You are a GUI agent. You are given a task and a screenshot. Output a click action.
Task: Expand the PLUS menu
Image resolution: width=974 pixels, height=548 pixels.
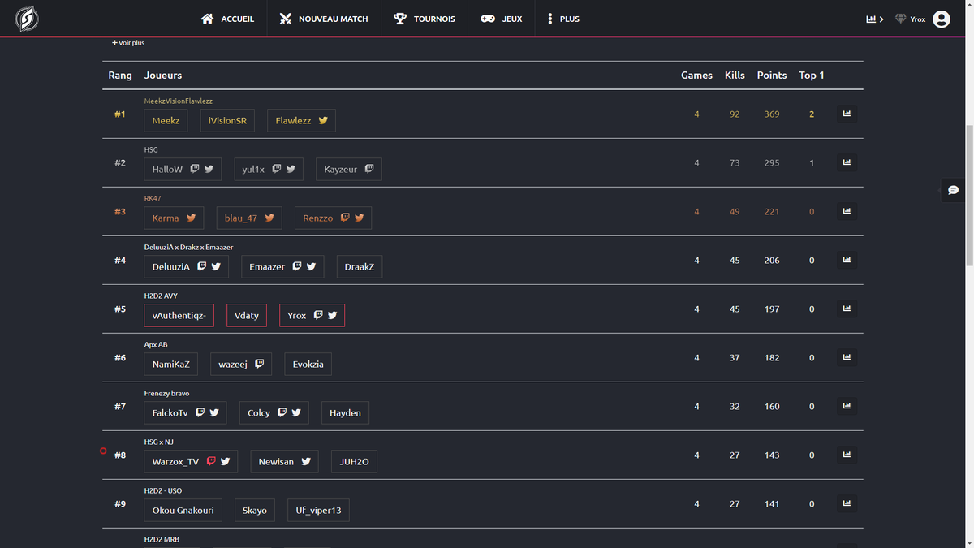(563, 19)
